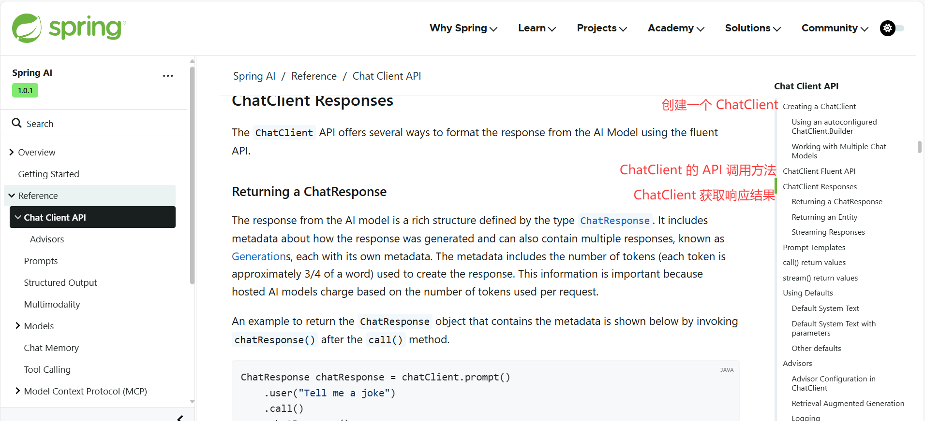This screenshot has width=925, height=421.
Task: Jump to Using an autoconfigured ChatClient.Builder
Action: point(834,126)
